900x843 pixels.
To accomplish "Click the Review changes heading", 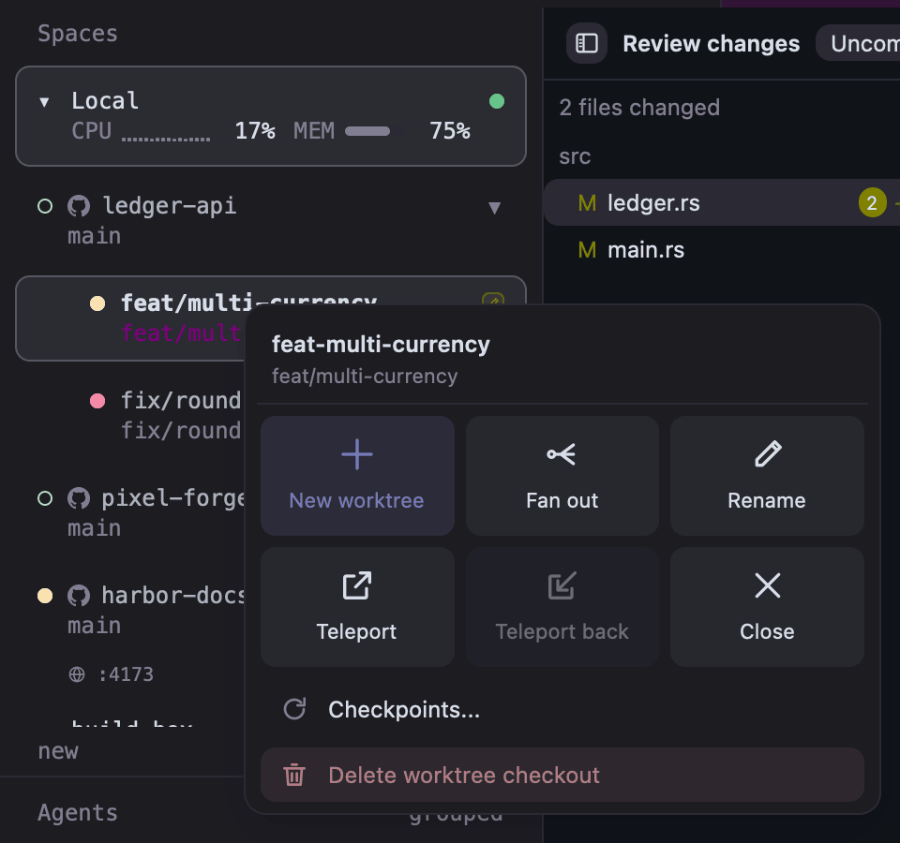I will 712,44.
